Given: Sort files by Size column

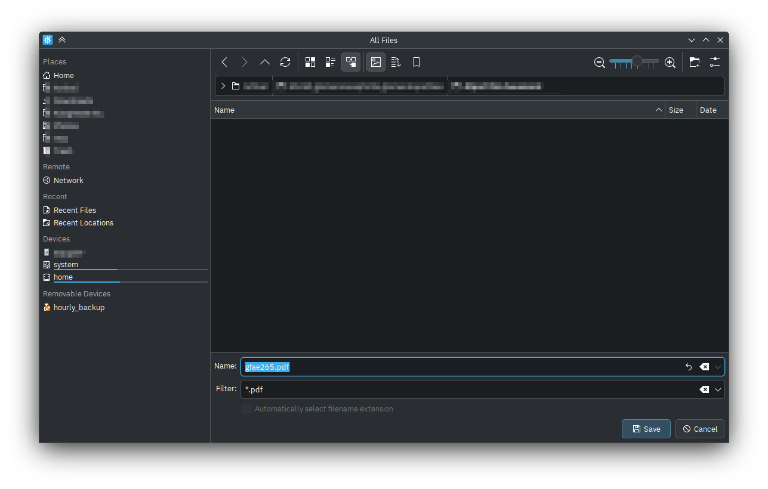Looking at the screenshot, I should (x=680, y=110).
